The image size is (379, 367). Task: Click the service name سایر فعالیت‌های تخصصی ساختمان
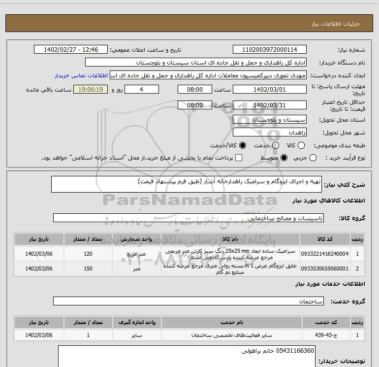(231, 335)
